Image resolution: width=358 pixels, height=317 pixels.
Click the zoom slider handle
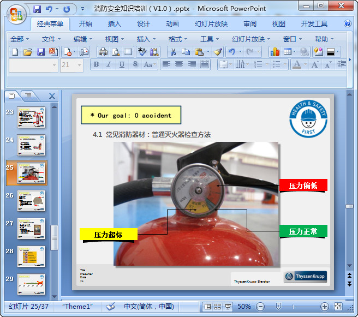tap(278, 306)
